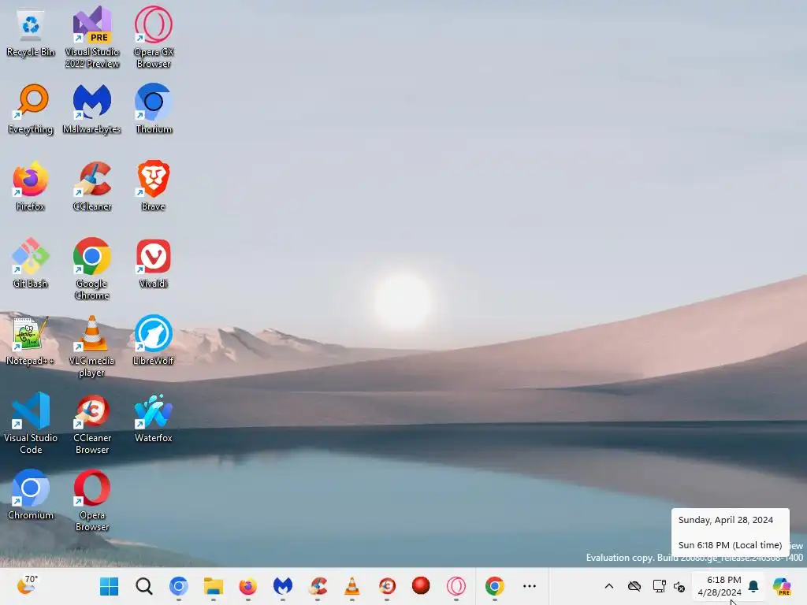Click the Thorium desktop shortcut
This screenshot has width=807, height=605.
[x=154, y=109]
